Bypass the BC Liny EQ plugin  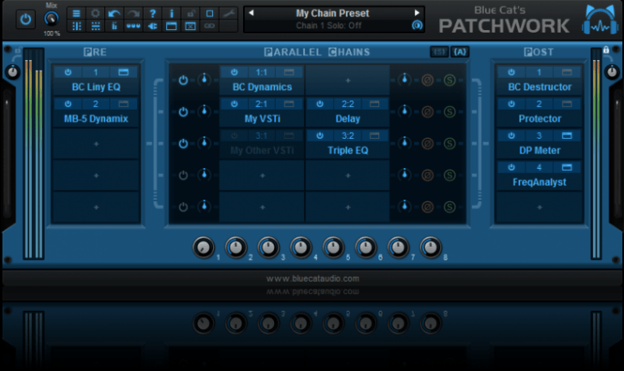click(x=66, y=72)
